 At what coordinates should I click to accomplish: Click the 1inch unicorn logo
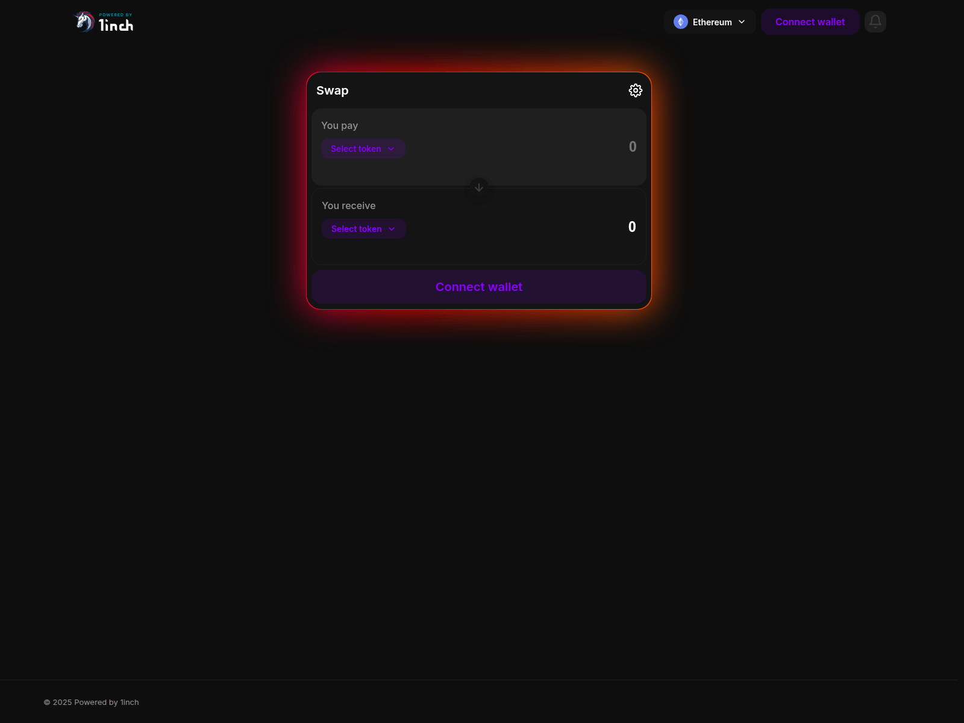coord(83,20)
